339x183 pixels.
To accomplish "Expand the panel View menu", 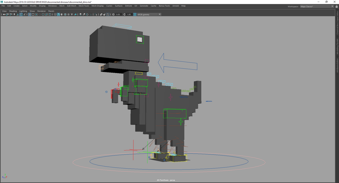I will click(x=4, y=11).
